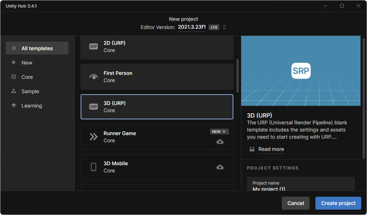The height and width of the screenshot is (215, 367).
Task: Open the Learning templates category
Action: (x=37, y=105)
